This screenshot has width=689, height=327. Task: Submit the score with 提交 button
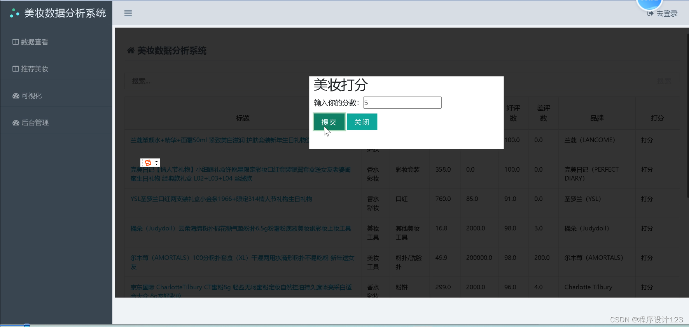click(329, 122)
